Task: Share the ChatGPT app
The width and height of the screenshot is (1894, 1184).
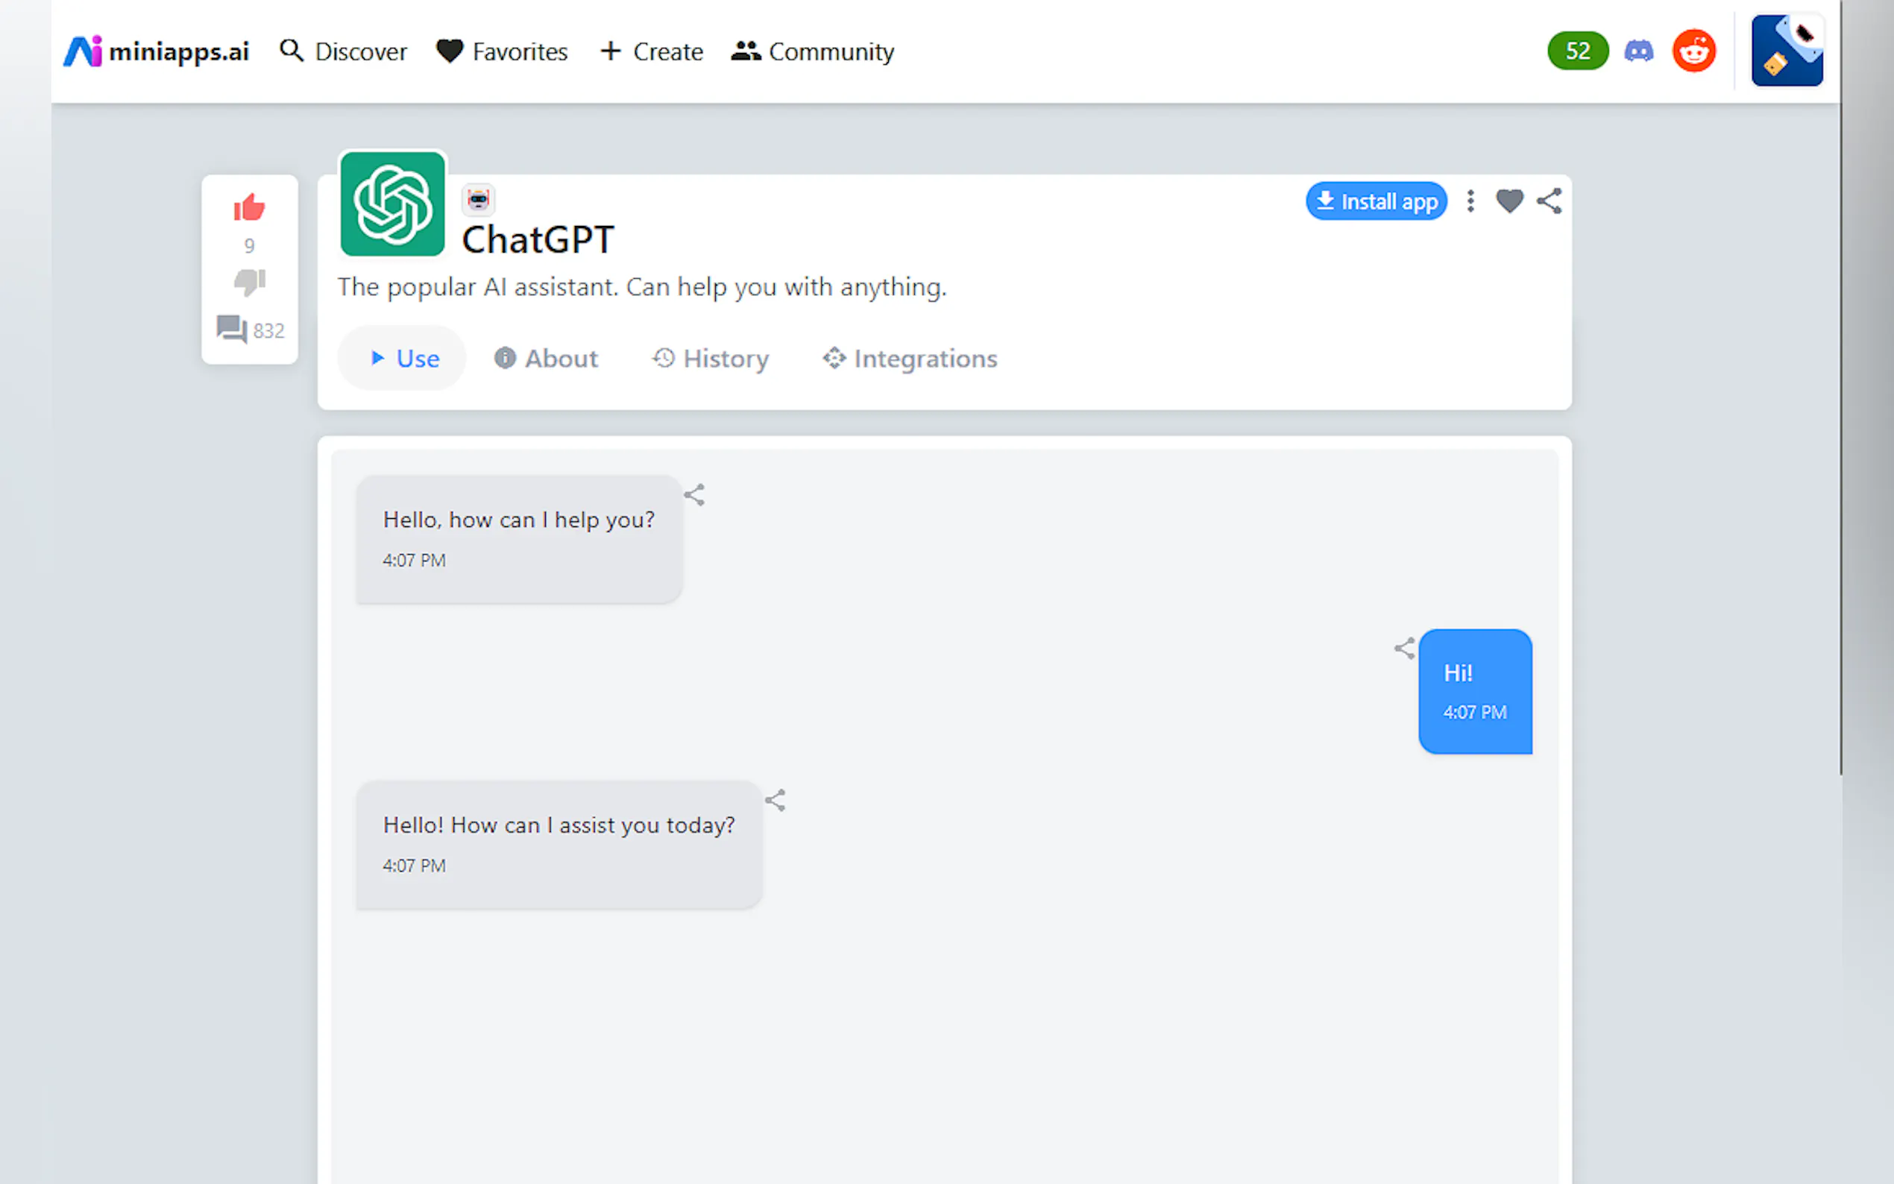Action: [x=1548, y=201]
